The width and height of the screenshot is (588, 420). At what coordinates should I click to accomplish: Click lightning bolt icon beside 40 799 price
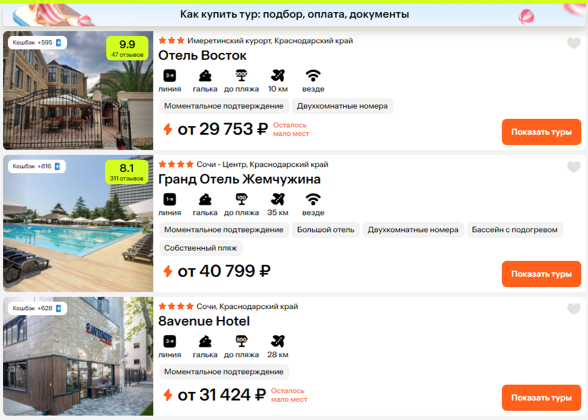[x=168, y=271]
